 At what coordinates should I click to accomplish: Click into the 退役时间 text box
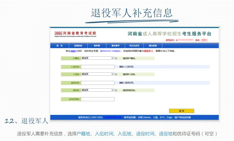[97, 83]
